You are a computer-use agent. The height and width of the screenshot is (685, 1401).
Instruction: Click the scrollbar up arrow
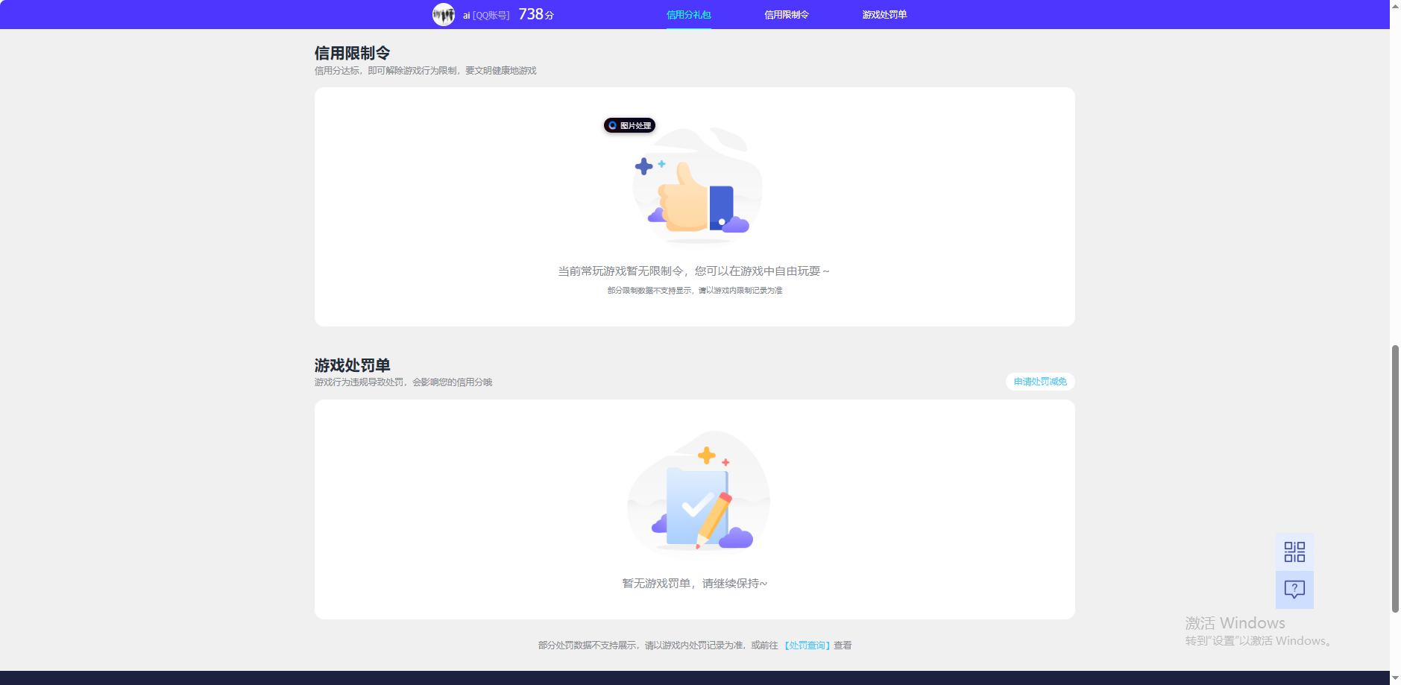1395,5
